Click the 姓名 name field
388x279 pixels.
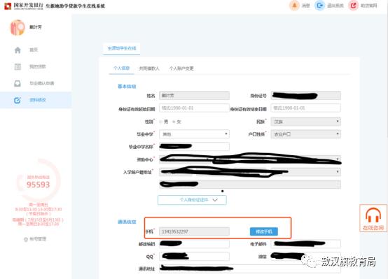click(194, 96)
